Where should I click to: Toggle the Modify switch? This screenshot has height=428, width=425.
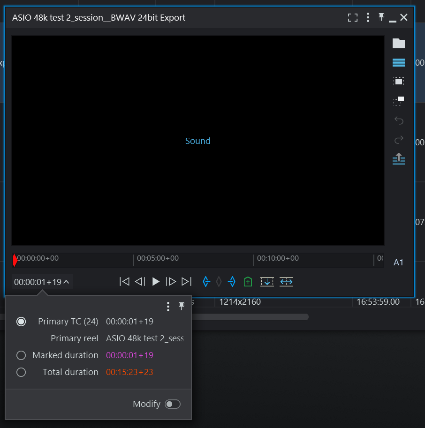click(x=172, y=404)
